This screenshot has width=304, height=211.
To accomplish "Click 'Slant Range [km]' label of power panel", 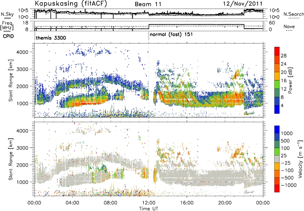I will coord(11,81).
